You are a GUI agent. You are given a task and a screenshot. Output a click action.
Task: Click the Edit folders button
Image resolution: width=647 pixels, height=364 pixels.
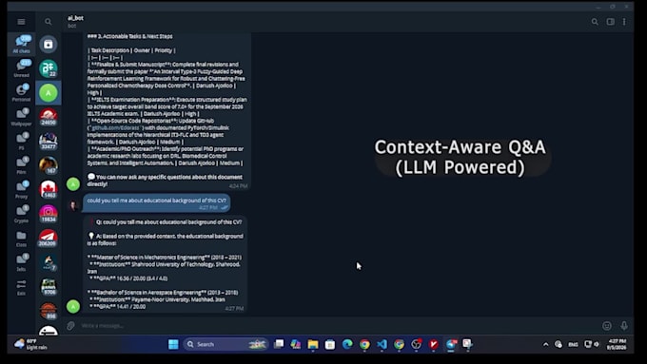pos(21,287)
